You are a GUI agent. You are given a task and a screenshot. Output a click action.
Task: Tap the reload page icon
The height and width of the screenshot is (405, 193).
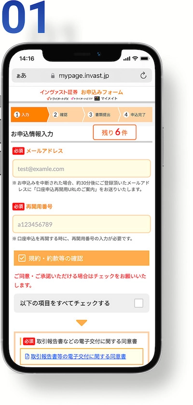click(x=143, y=75)
